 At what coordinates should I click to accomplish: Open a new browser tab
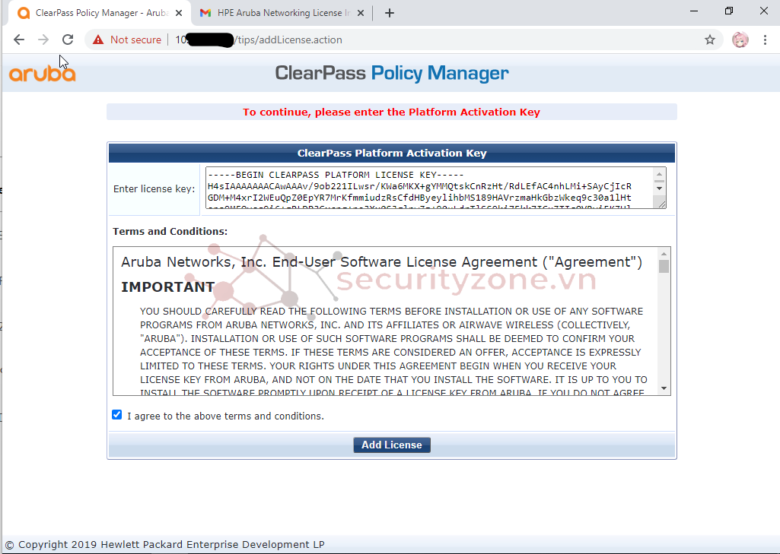click(x=390, y=13)
